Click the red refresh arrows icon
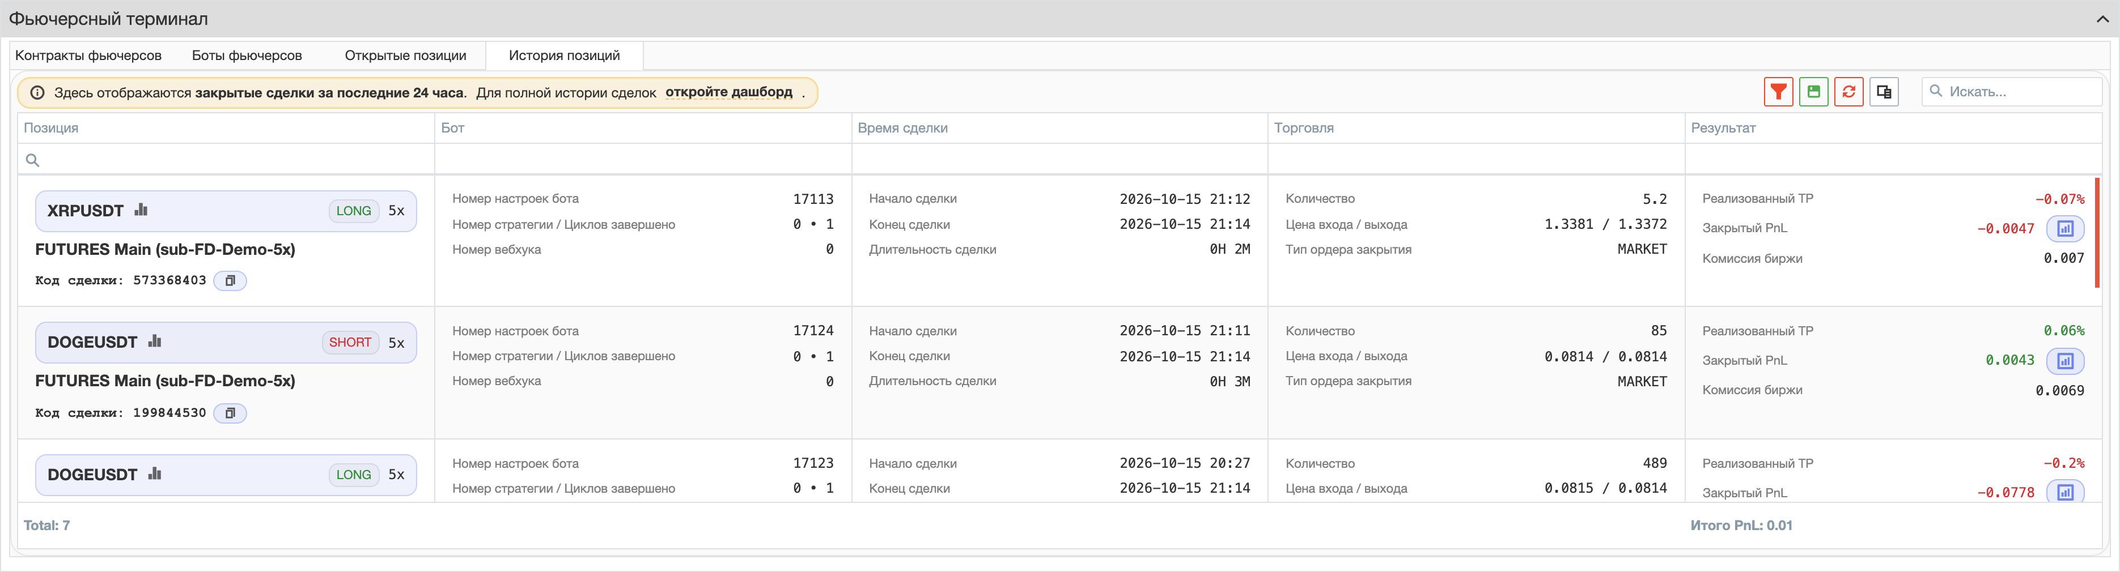2120x572 pixels. [x=1848, y=91]
